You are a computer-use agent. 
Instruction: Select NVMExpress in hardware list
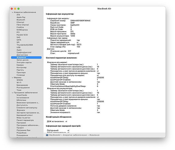(x=22, y=30)
